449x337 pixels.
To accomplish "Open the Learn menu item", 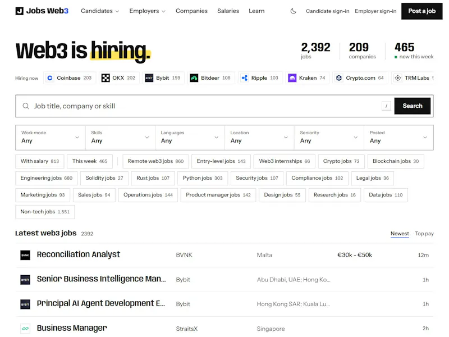I will (x=256, y=11).
